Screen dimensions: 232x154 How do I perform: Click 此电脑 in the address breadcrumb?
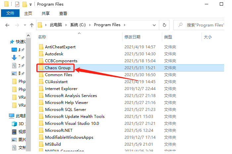tap(56, 25)
